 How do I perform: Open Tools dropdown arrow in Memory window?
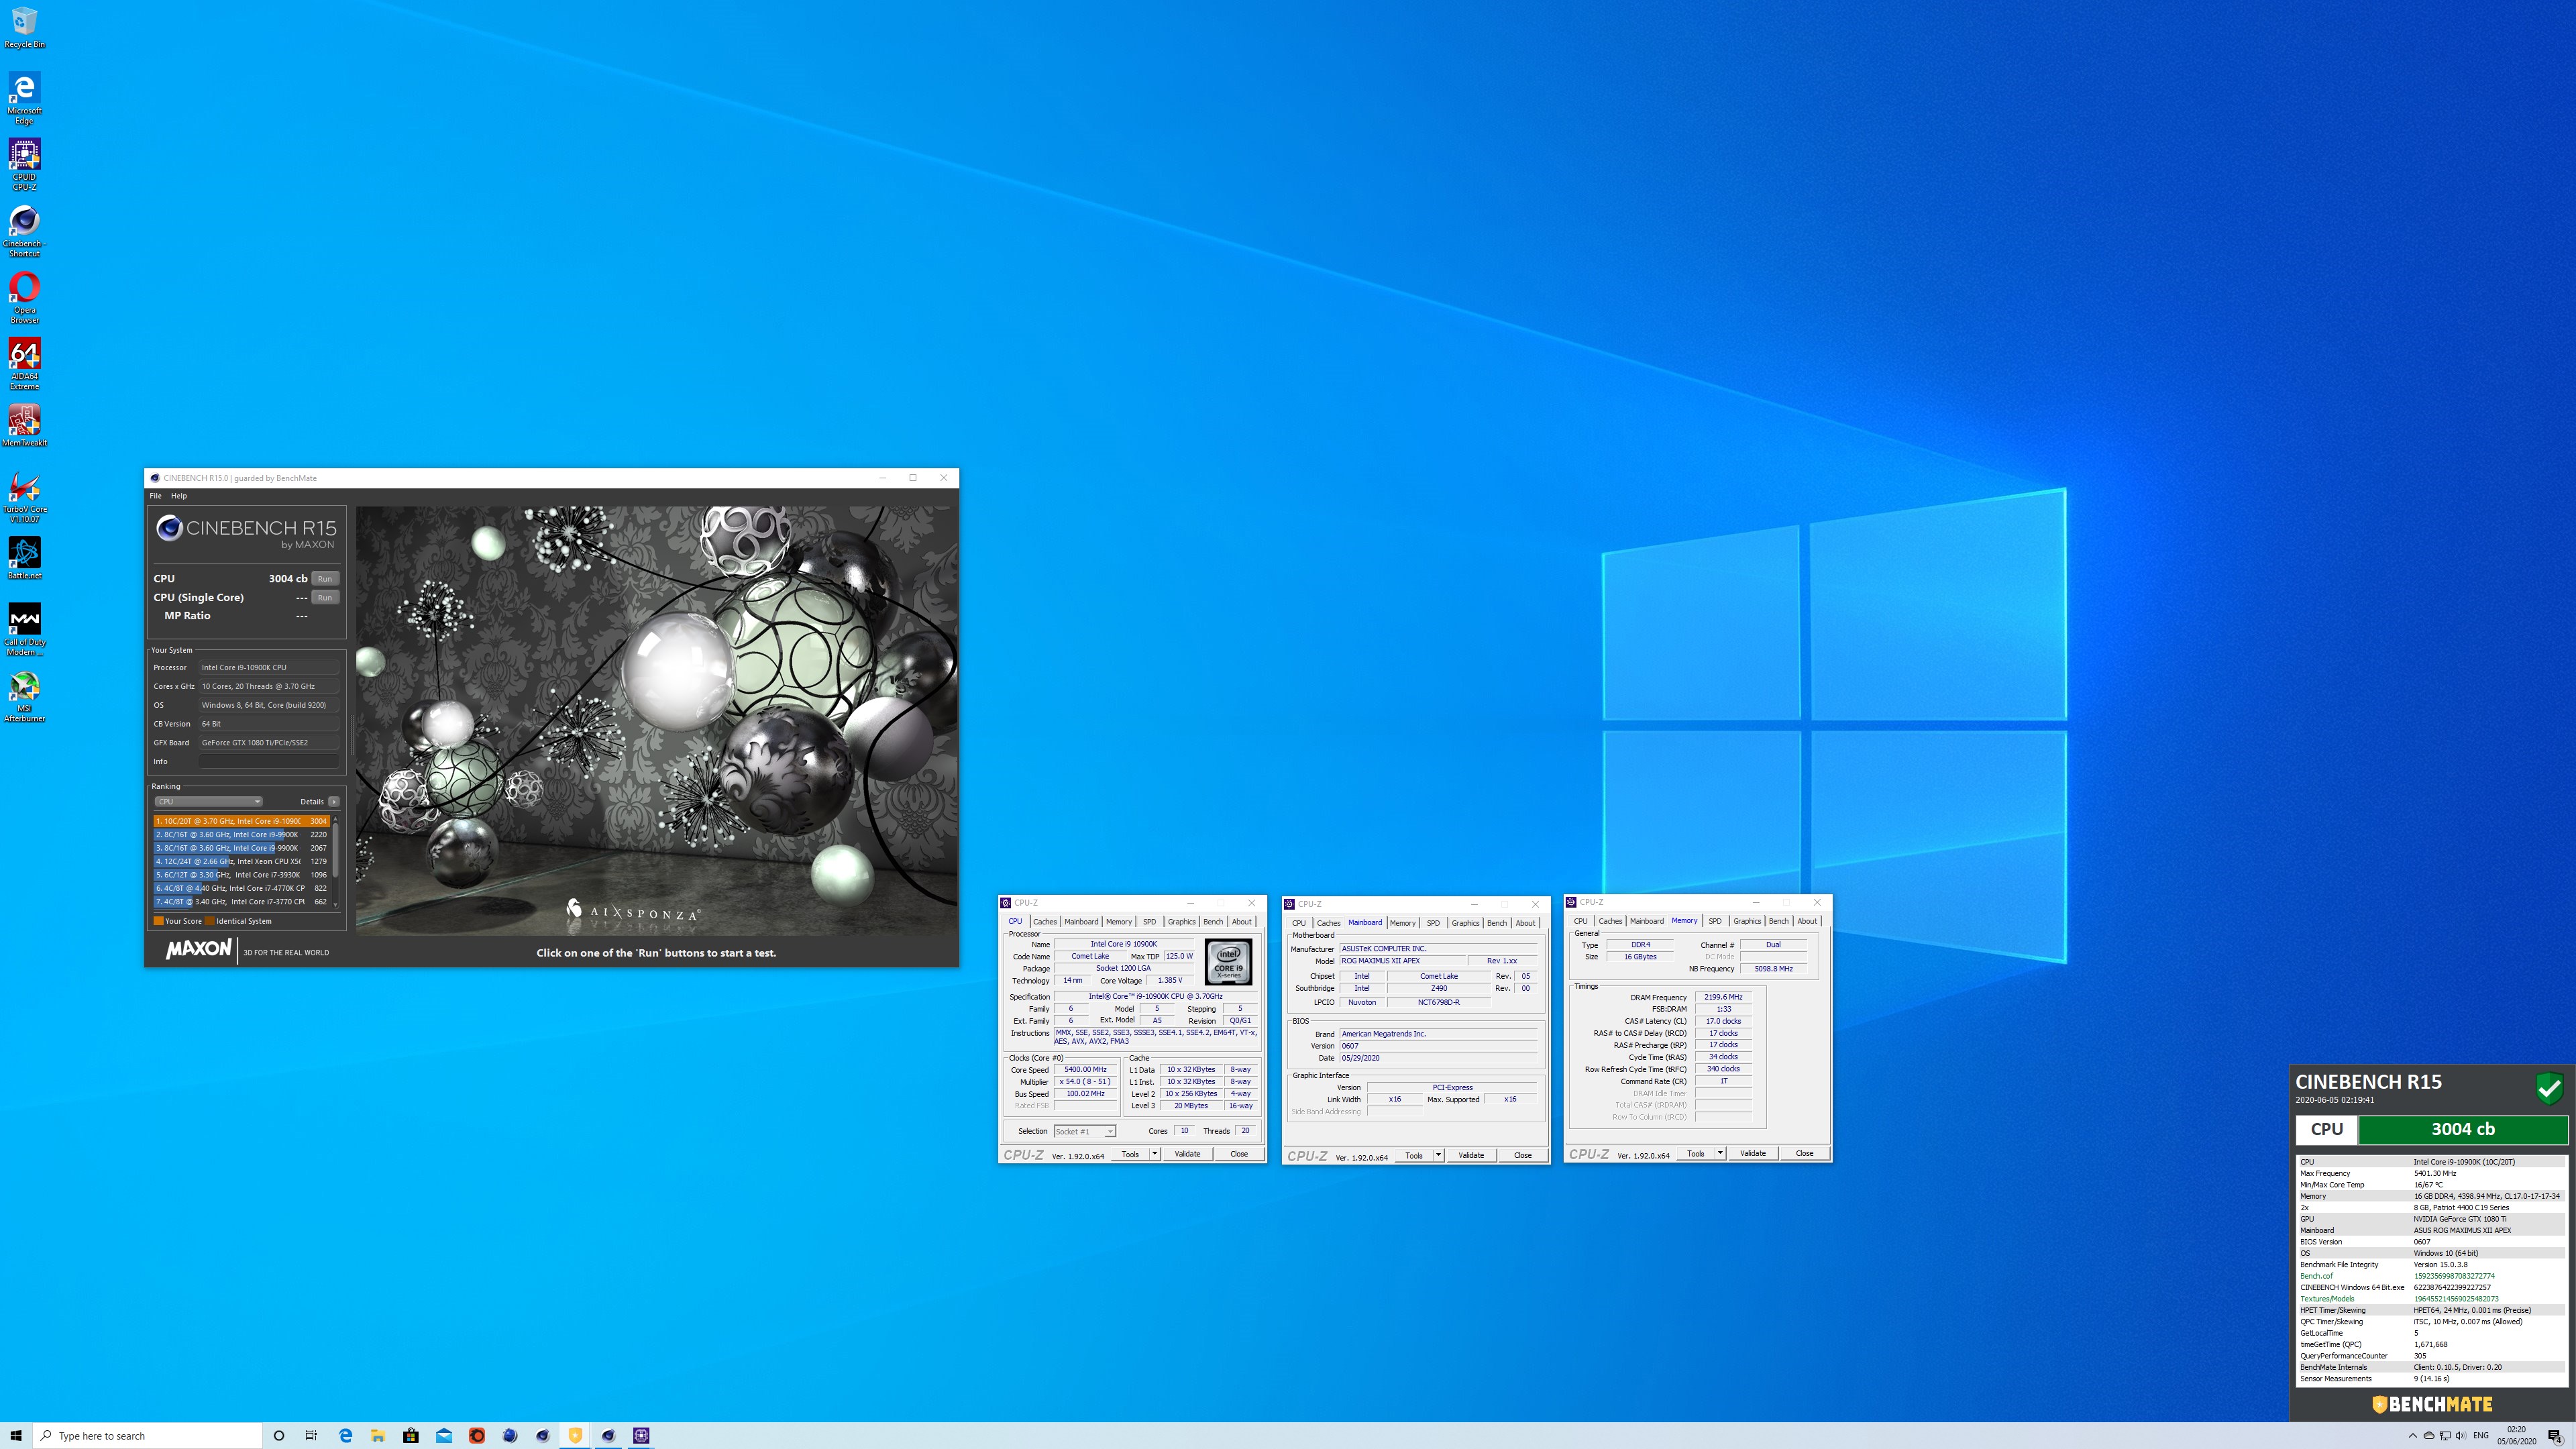coord(1720,1153)
